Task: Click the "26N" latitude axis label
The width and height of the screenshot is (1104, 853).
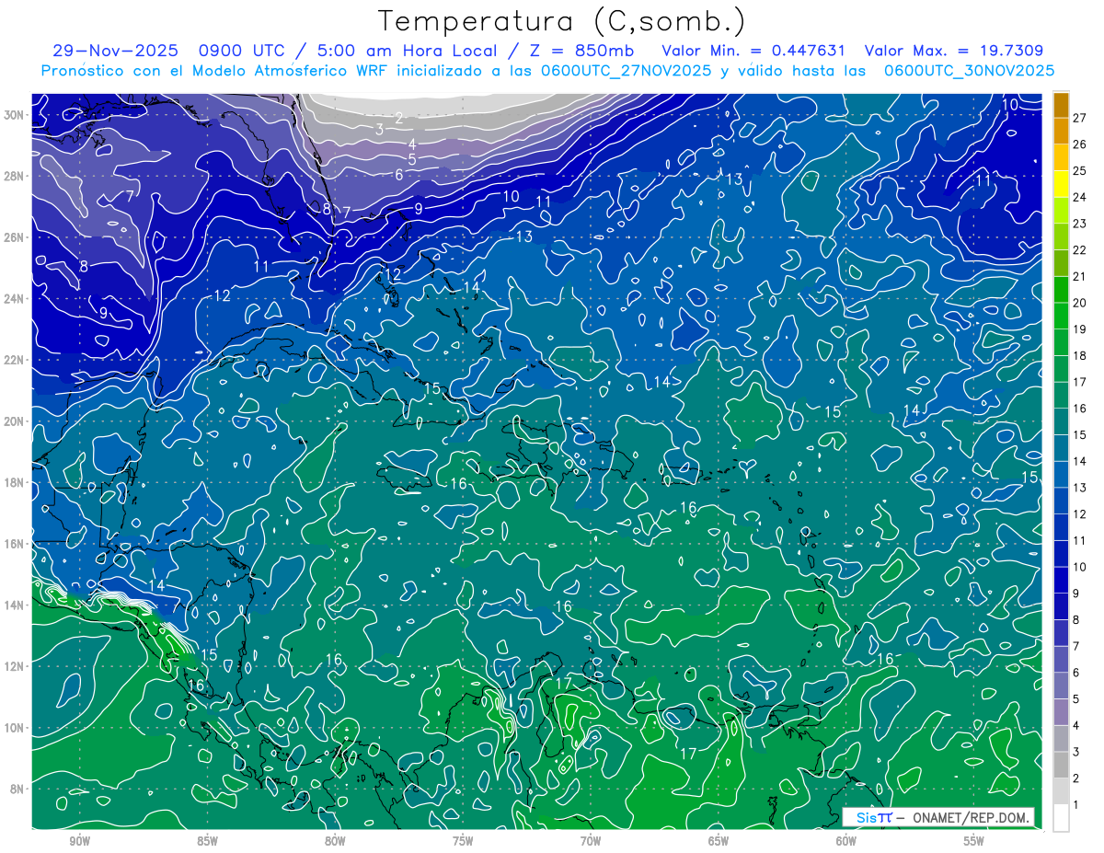Action: tap(16, 237)
